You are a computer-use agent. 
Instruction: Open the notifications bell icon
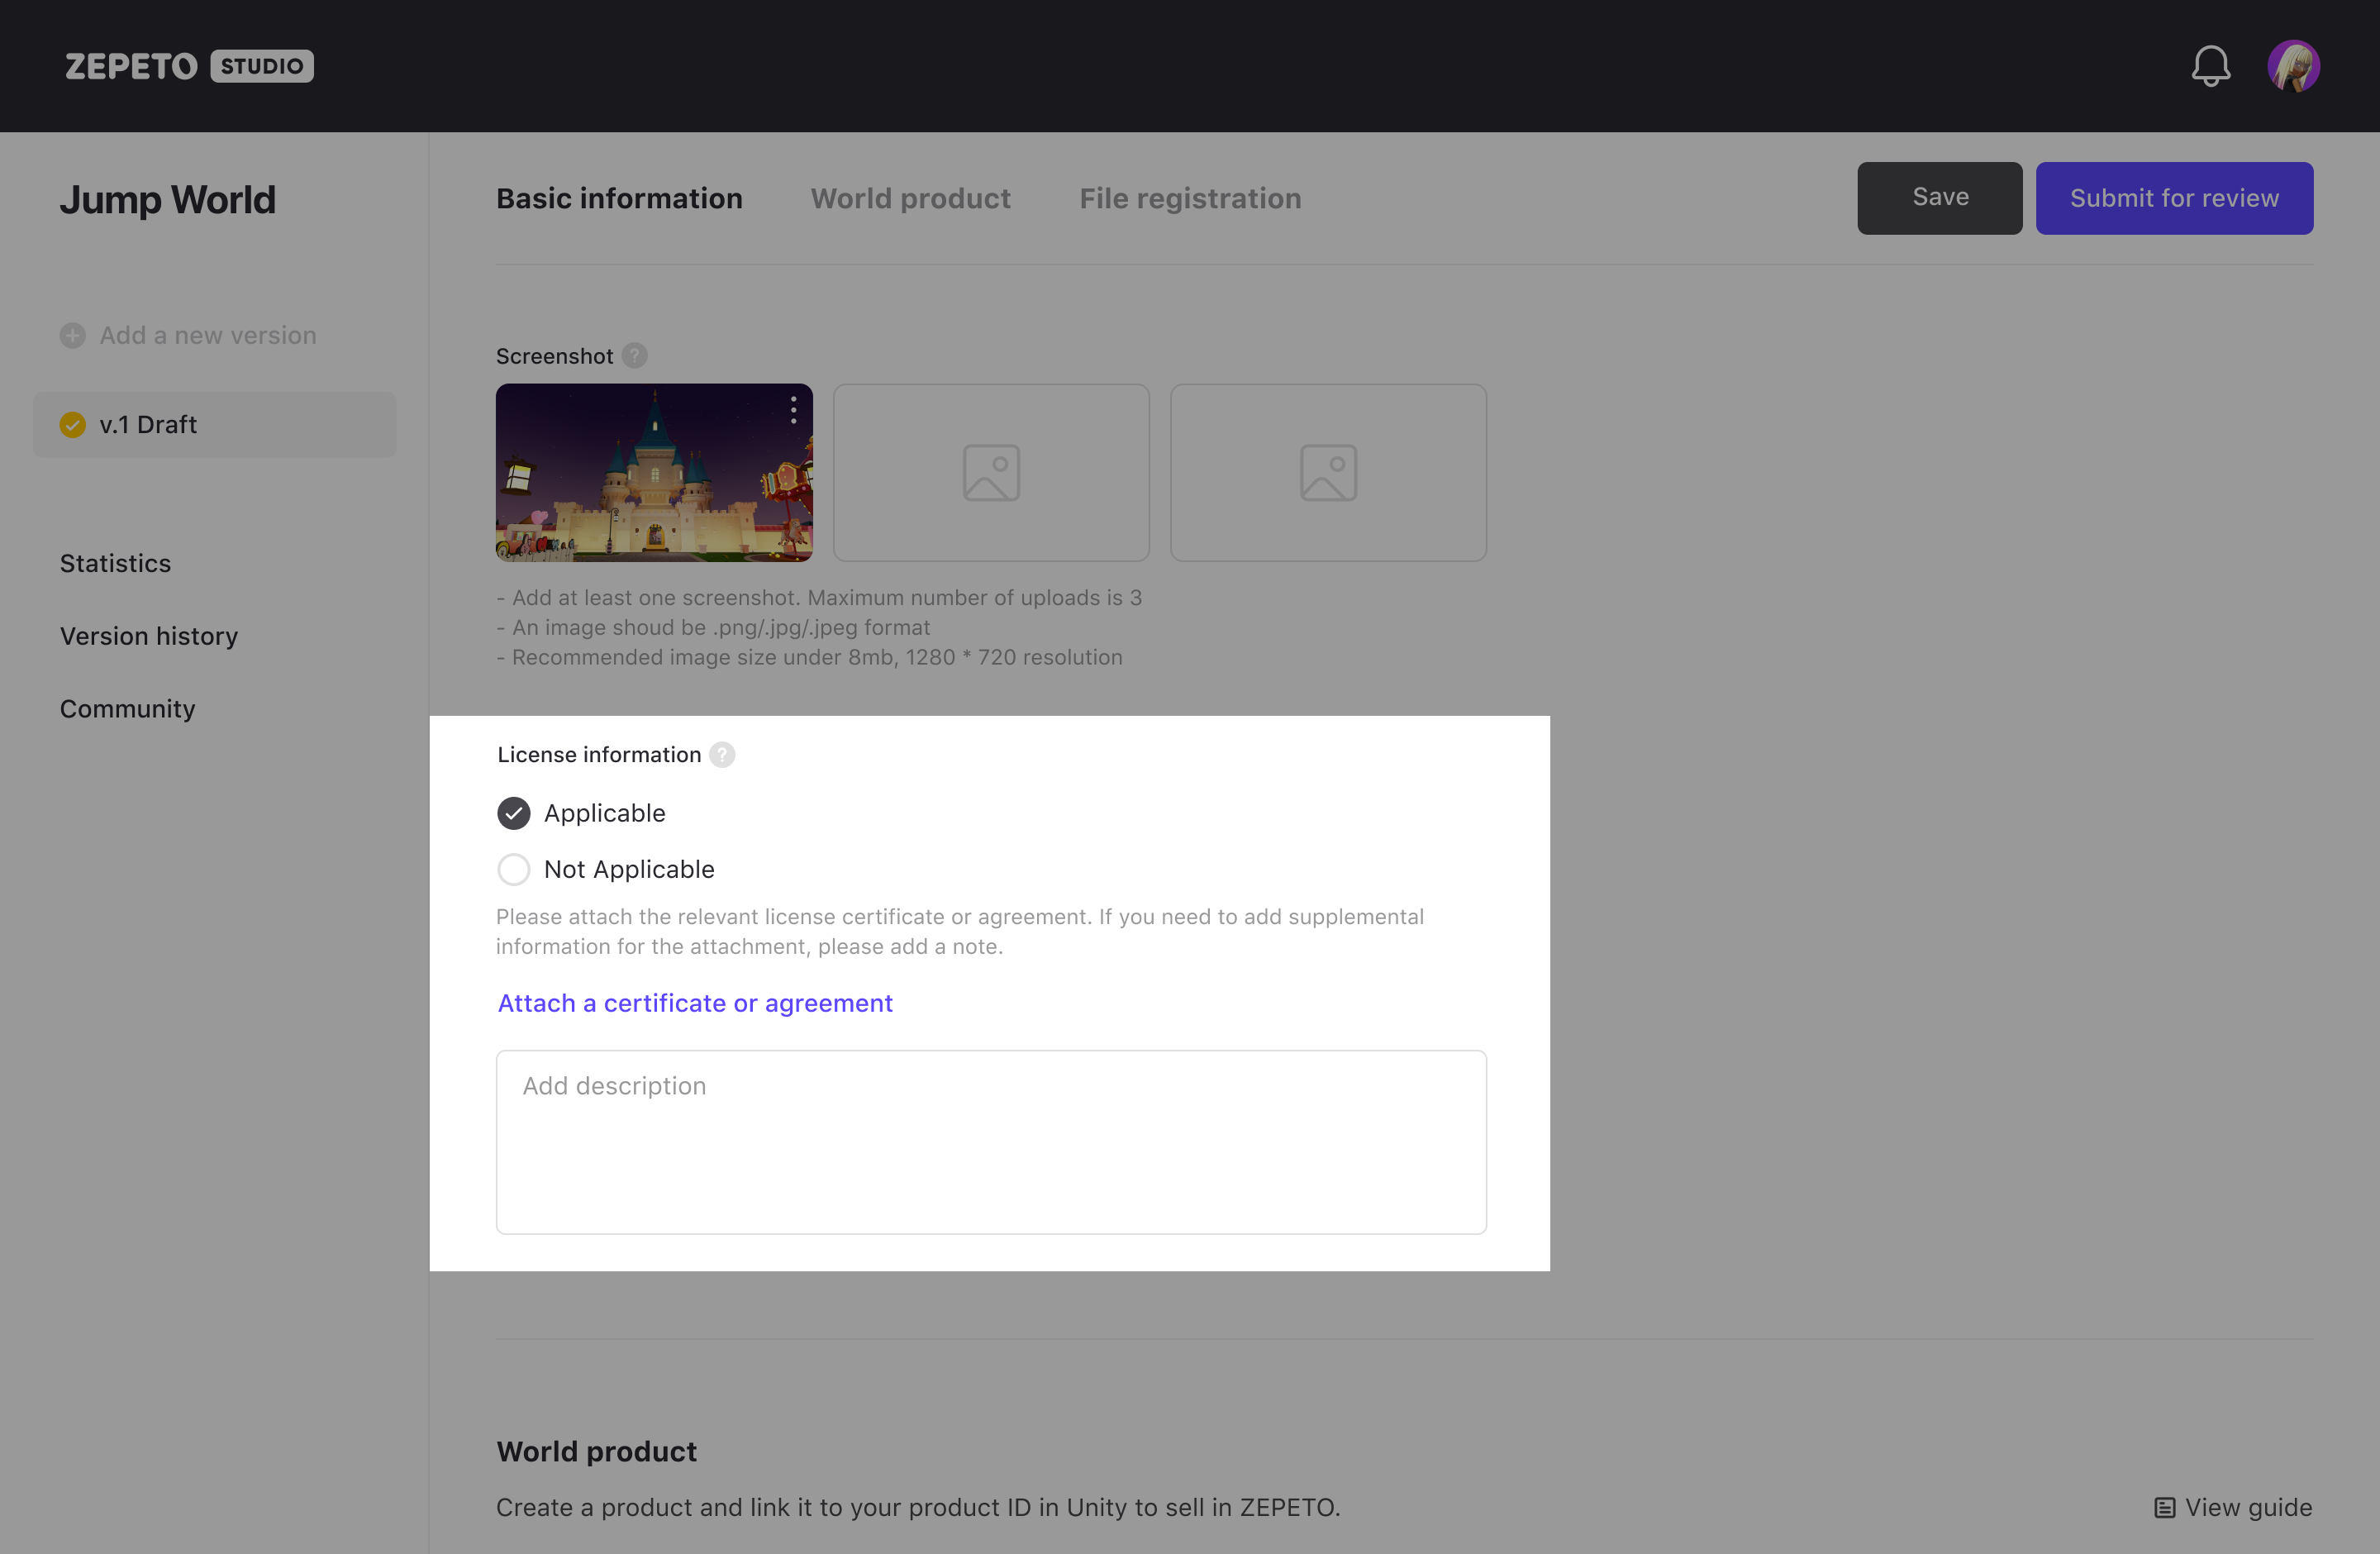[x=2210, y=66]
